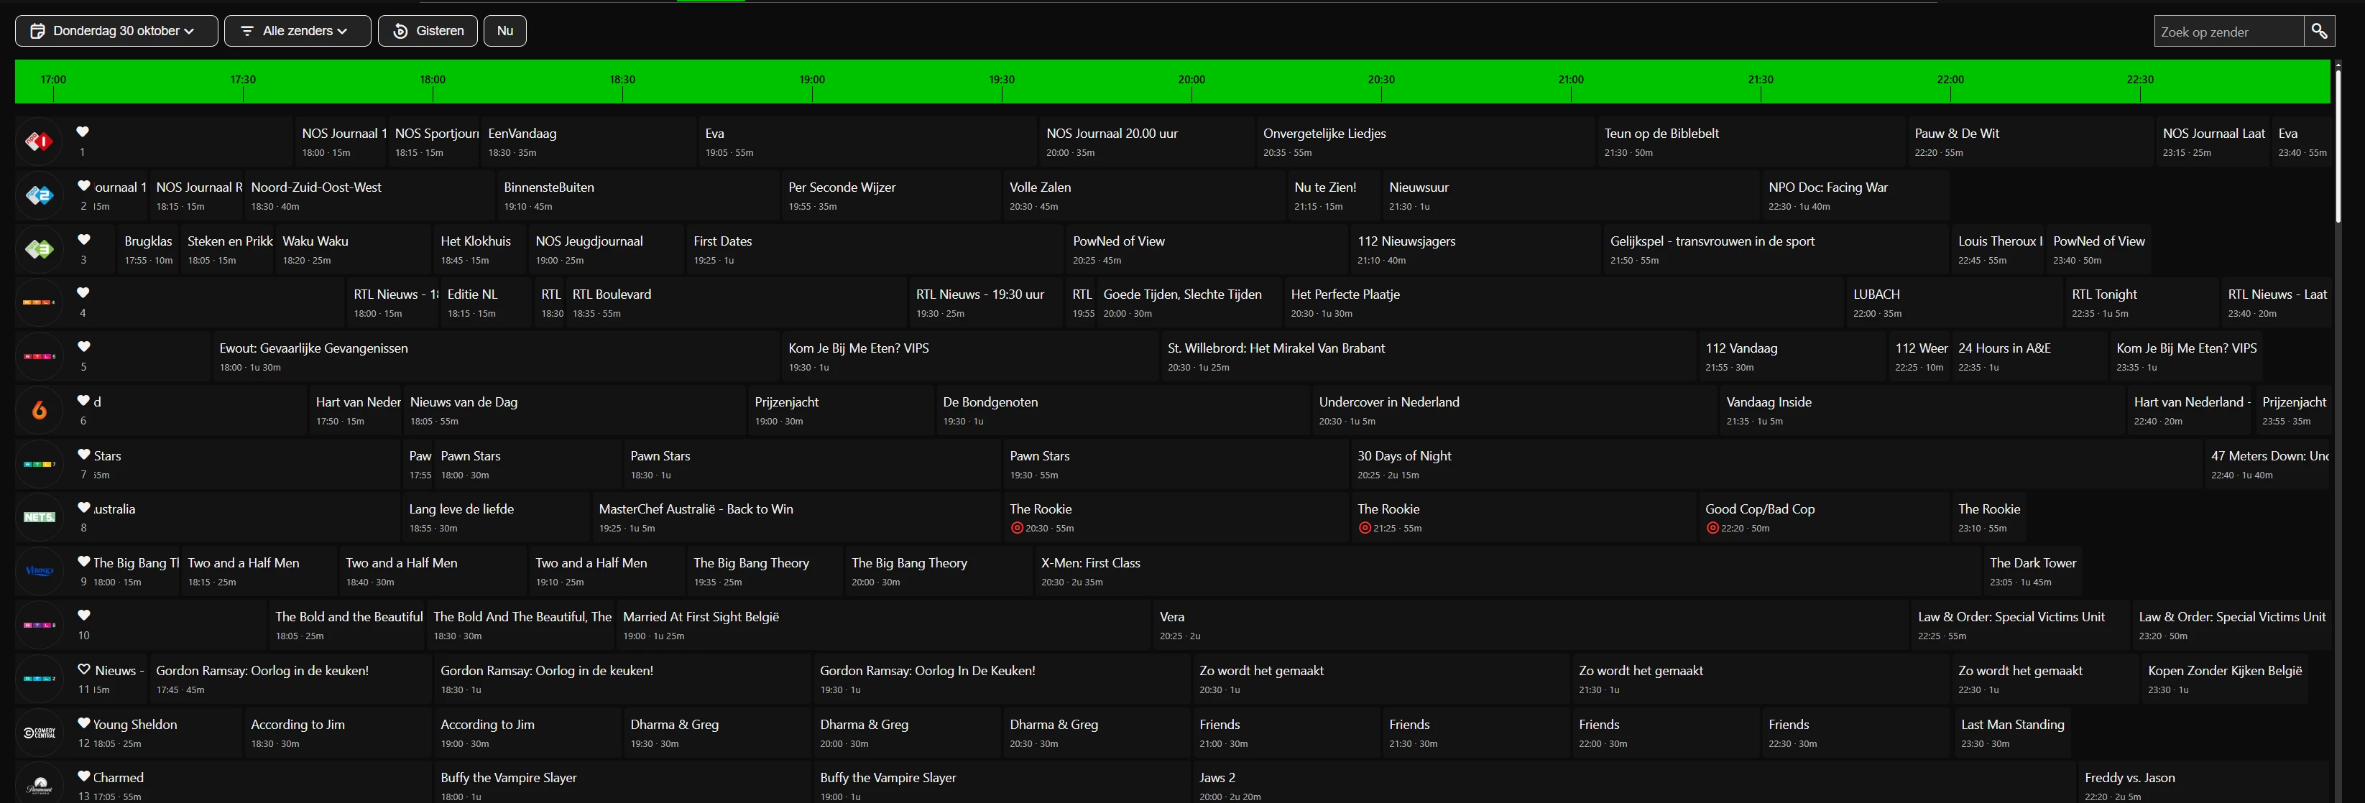Click the 20:00 marker on timeline
This screenshot has width=2365, height=803.
[x=1191, y=82]
